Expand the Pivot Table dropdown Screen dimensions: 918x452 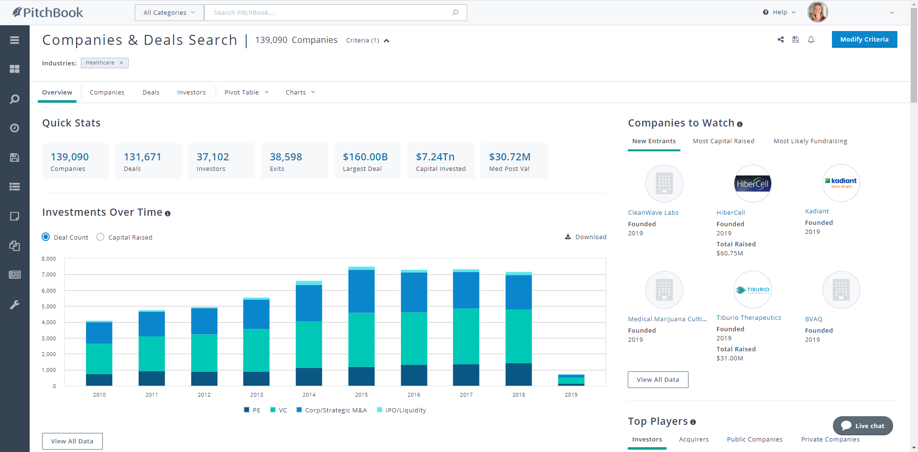(246, 93)
